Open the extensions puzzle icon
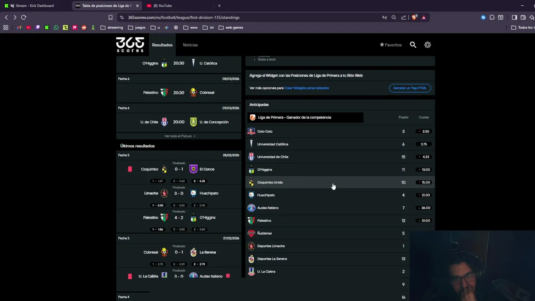Image resolution: width=535 pixels, height=301 pixels. pos(492,18)
